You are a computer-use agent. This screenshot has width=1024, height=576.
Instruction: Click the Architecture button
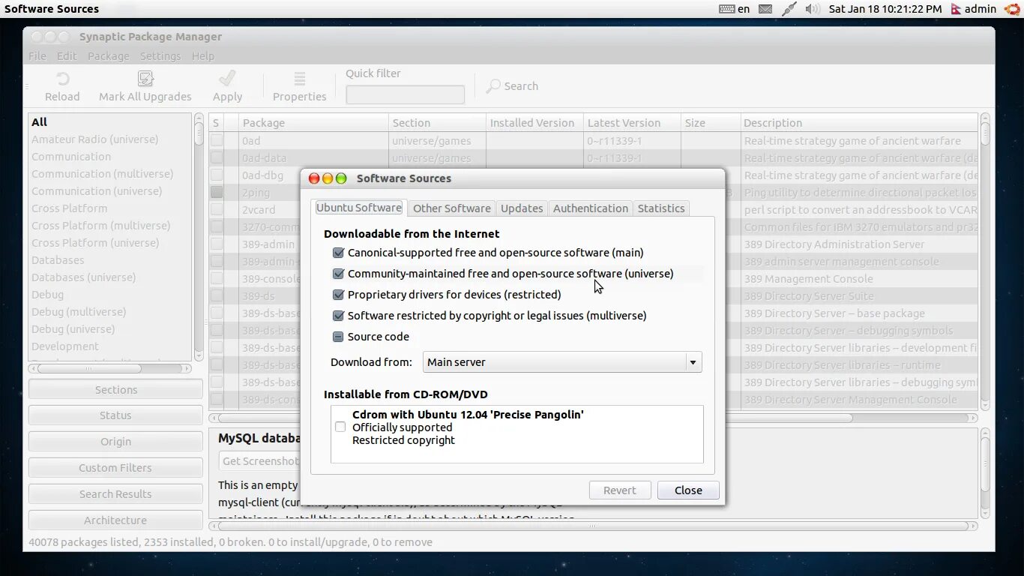pos(115,520)
